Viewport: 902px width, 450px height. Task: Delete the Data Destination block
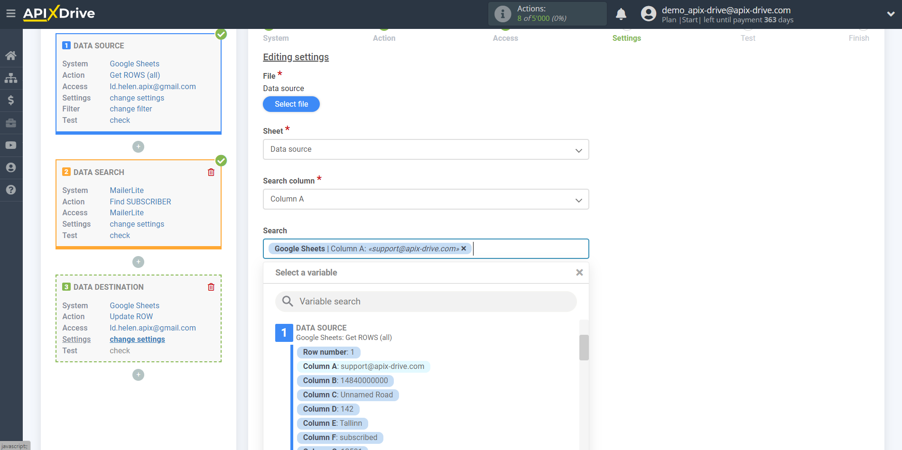coord(211,287)
